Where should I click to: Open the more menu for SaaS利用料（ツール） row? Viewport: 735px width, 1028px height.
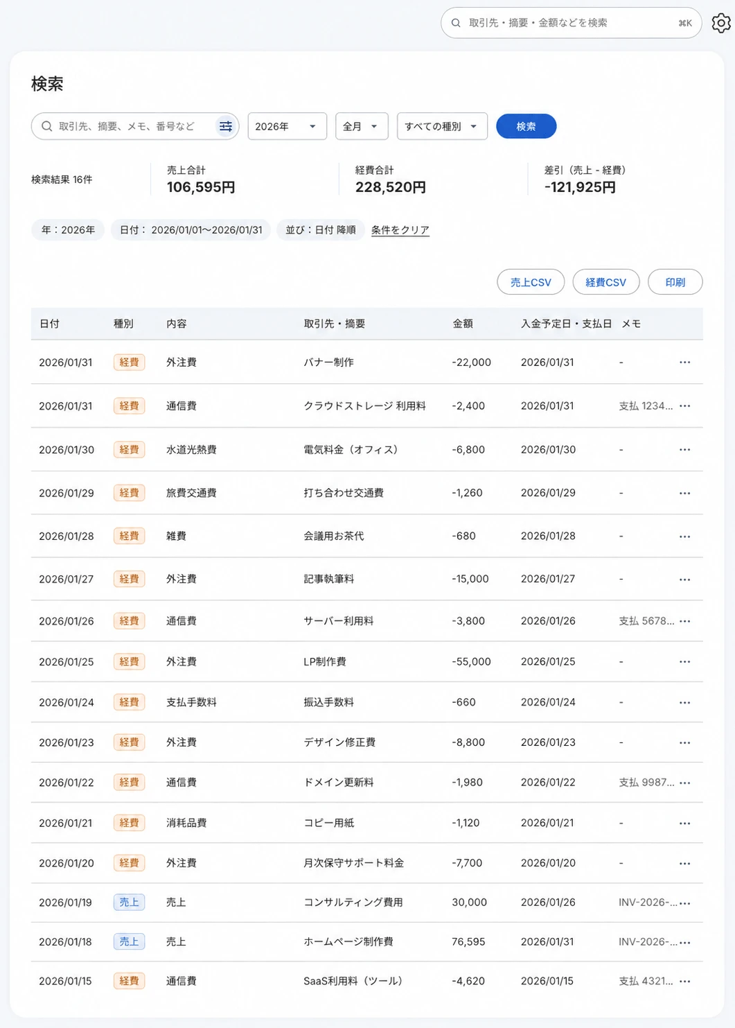(x=685, y=981)
